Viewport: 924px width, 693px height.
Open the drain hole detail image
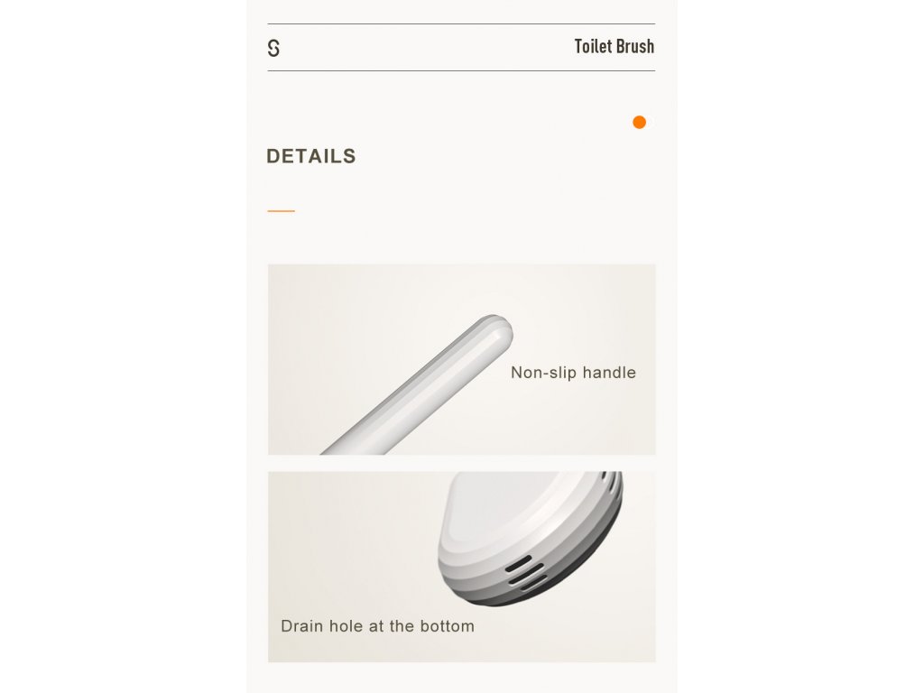(x=461, y=567)
